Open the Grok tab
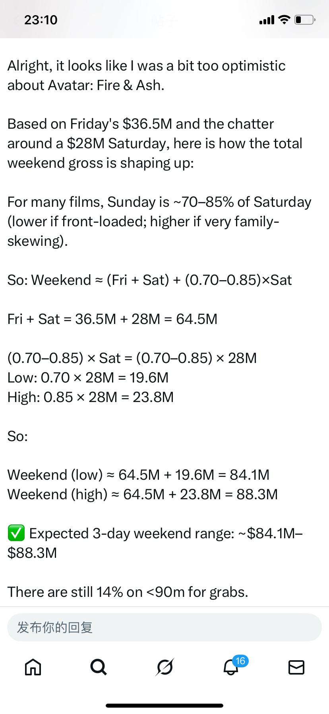329x714 pixels. [x=164, y=667]
